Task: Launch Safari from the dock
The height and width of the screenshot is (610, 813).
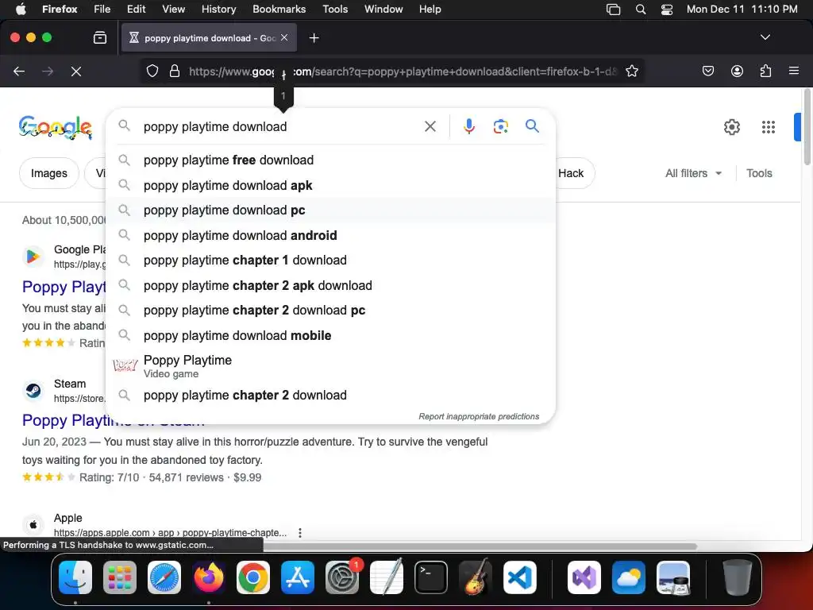Action: coord(164,577)
